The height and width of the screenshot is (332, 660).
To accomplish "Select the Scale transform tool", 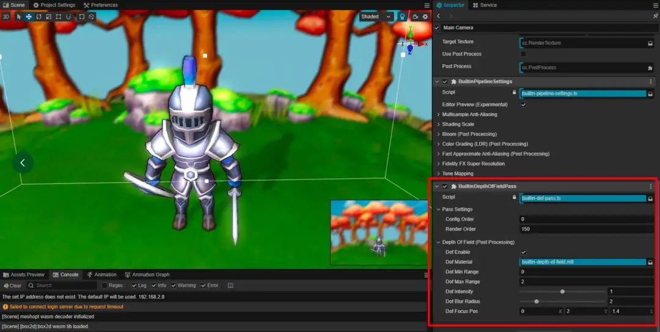I will [x=48, y=17].
